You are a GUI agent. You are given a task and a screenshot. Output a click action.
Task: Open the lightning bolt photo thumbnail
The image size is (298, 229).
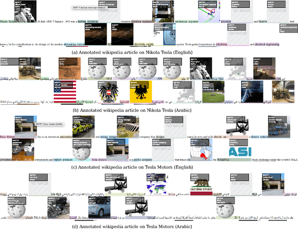click(252, 92)
